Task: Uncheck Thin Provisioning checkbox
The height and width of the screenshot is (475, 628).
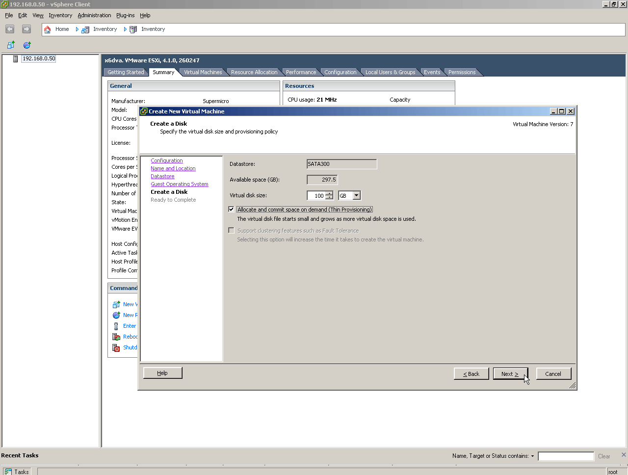Action: click(x=232, y=210)
